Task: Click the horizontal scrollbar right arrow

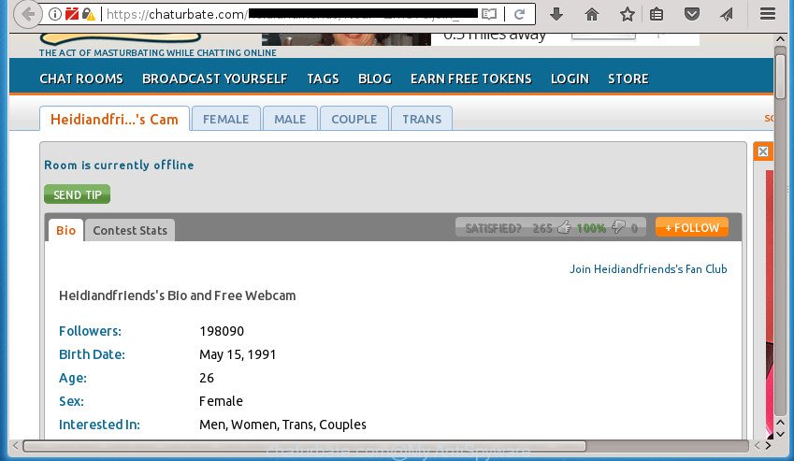Action: coord(768,446)
